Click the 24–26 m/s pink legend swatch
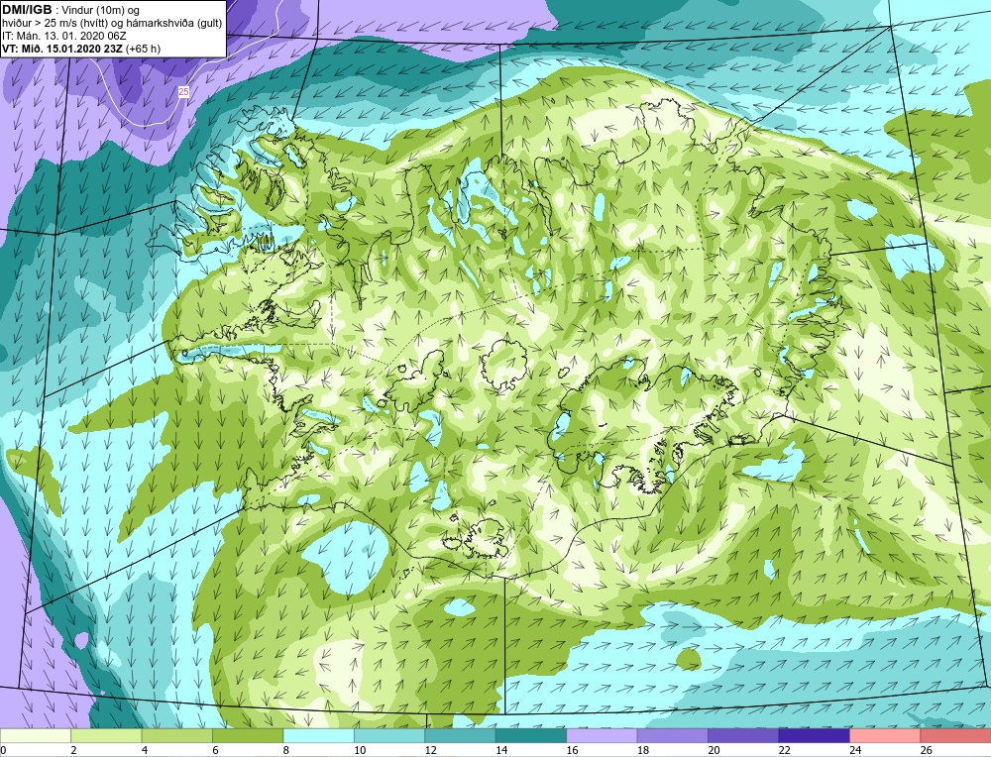The image size is (991, 757). click(885, 735)
